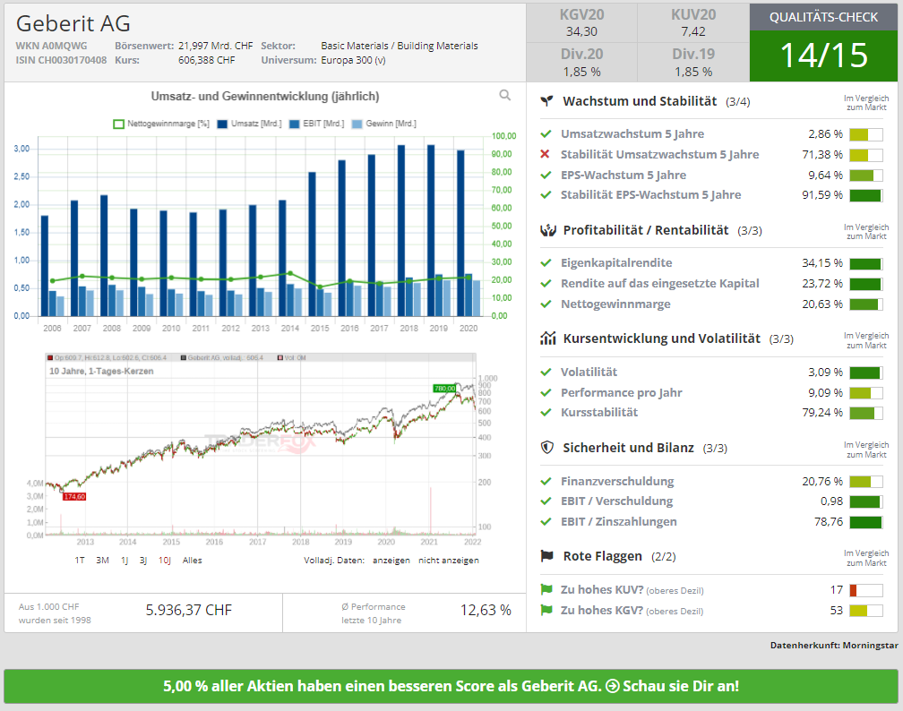903x711 pixels.
Task: Click the Zu hohes KGV yellow comparison bar
Action: [865, 611]
